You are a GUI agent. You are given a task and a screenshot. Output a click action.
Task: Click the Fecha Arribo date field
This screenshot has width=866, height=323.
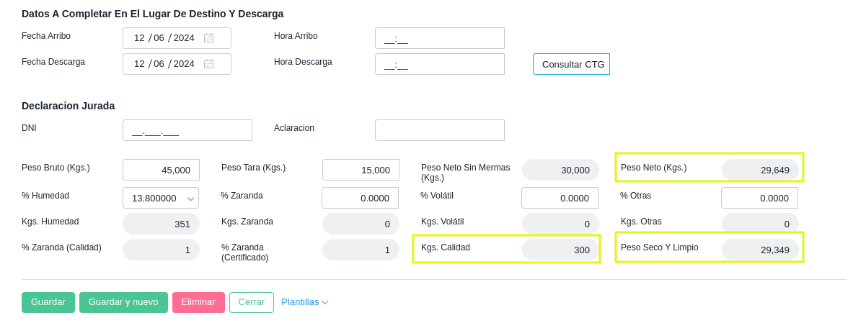point(164,38)
